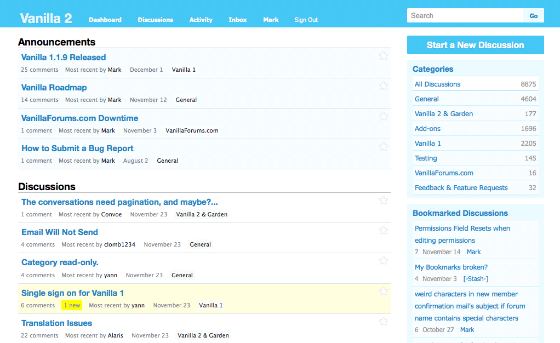
Task: Click VanillaForums.com tag on Downtime row
Action: [192, 130]
